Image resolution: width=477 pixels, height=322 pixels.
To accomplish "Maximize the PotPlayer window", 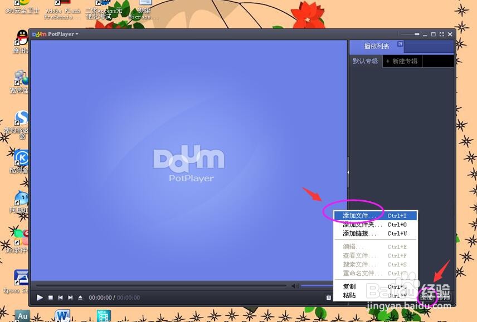I will pos(434,34).
